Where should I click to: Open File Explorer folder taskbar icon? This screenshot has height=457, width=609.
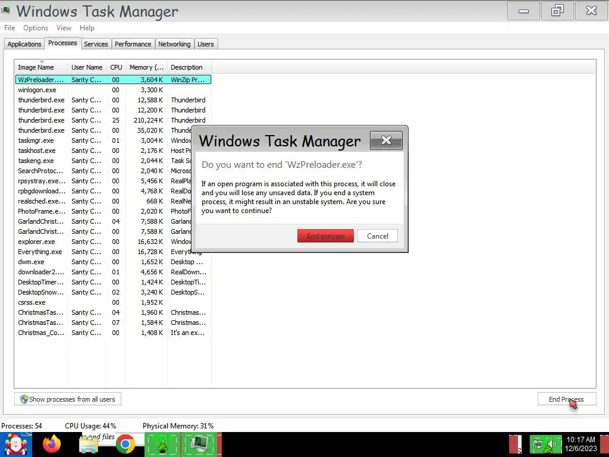coord(89,444)
